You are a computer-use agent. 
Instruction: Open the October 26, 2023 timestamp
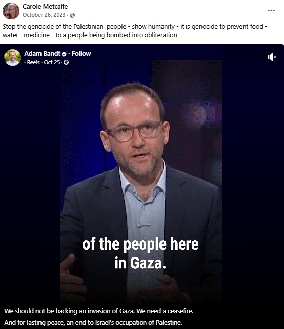(44, 15)
